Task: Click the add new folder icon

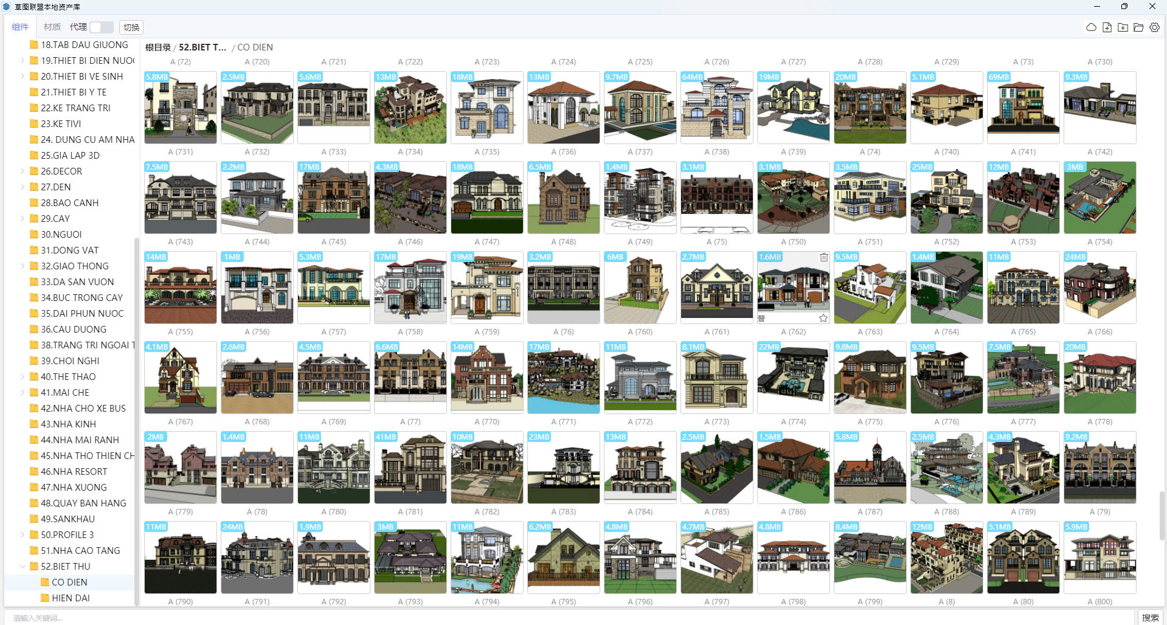Action: coord(1123,27)
